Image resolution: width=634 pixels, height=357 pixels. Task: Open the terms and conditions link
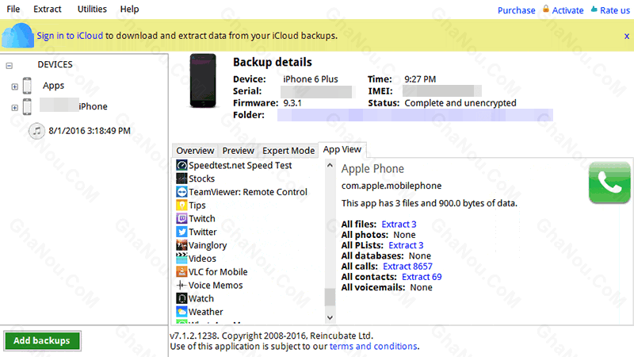pyautogui.click(x=373, y=347)
